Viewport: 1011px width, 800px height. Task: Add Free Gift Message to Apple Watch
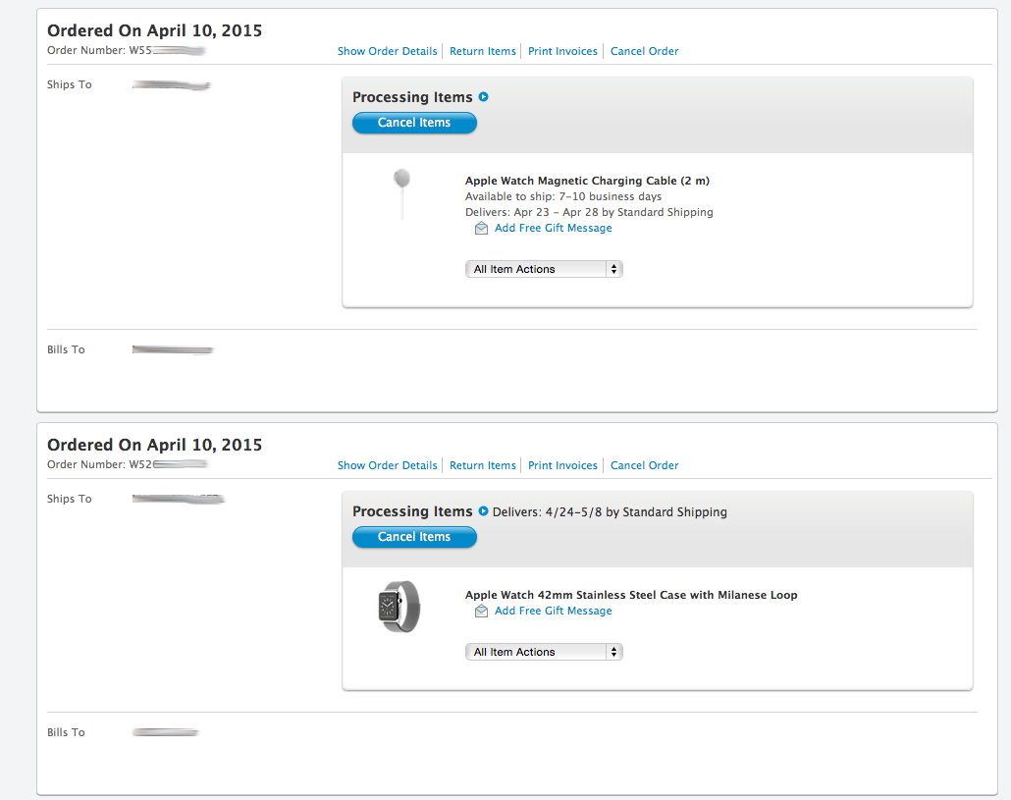[x=553, y=611]
